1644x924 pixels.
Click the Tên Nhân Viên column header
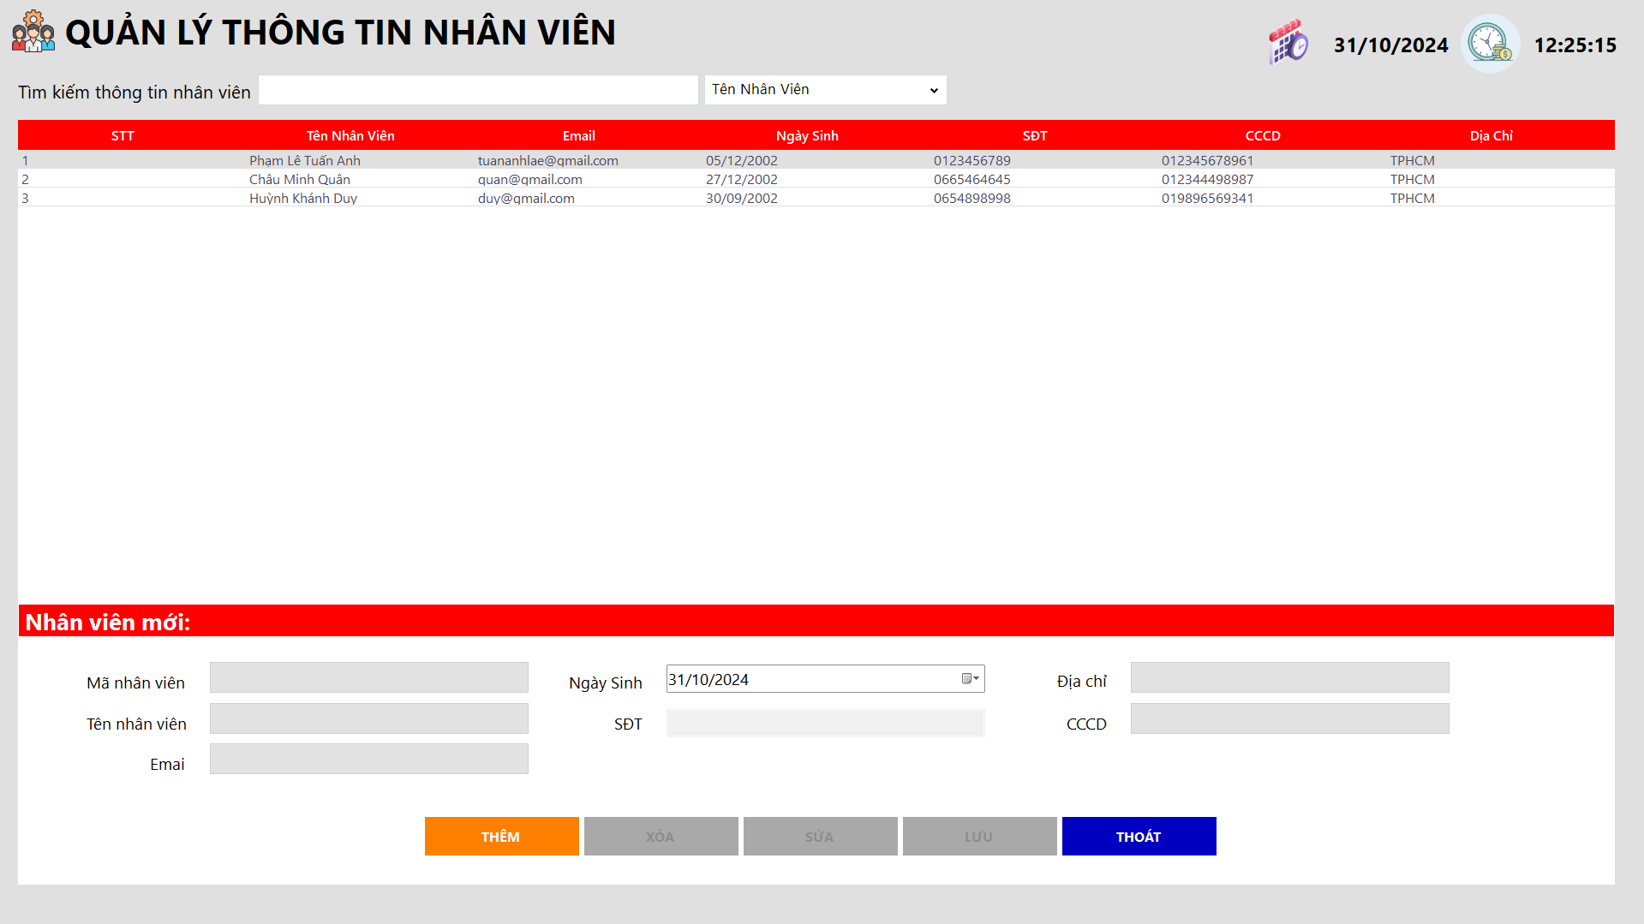tap(350, 136)
